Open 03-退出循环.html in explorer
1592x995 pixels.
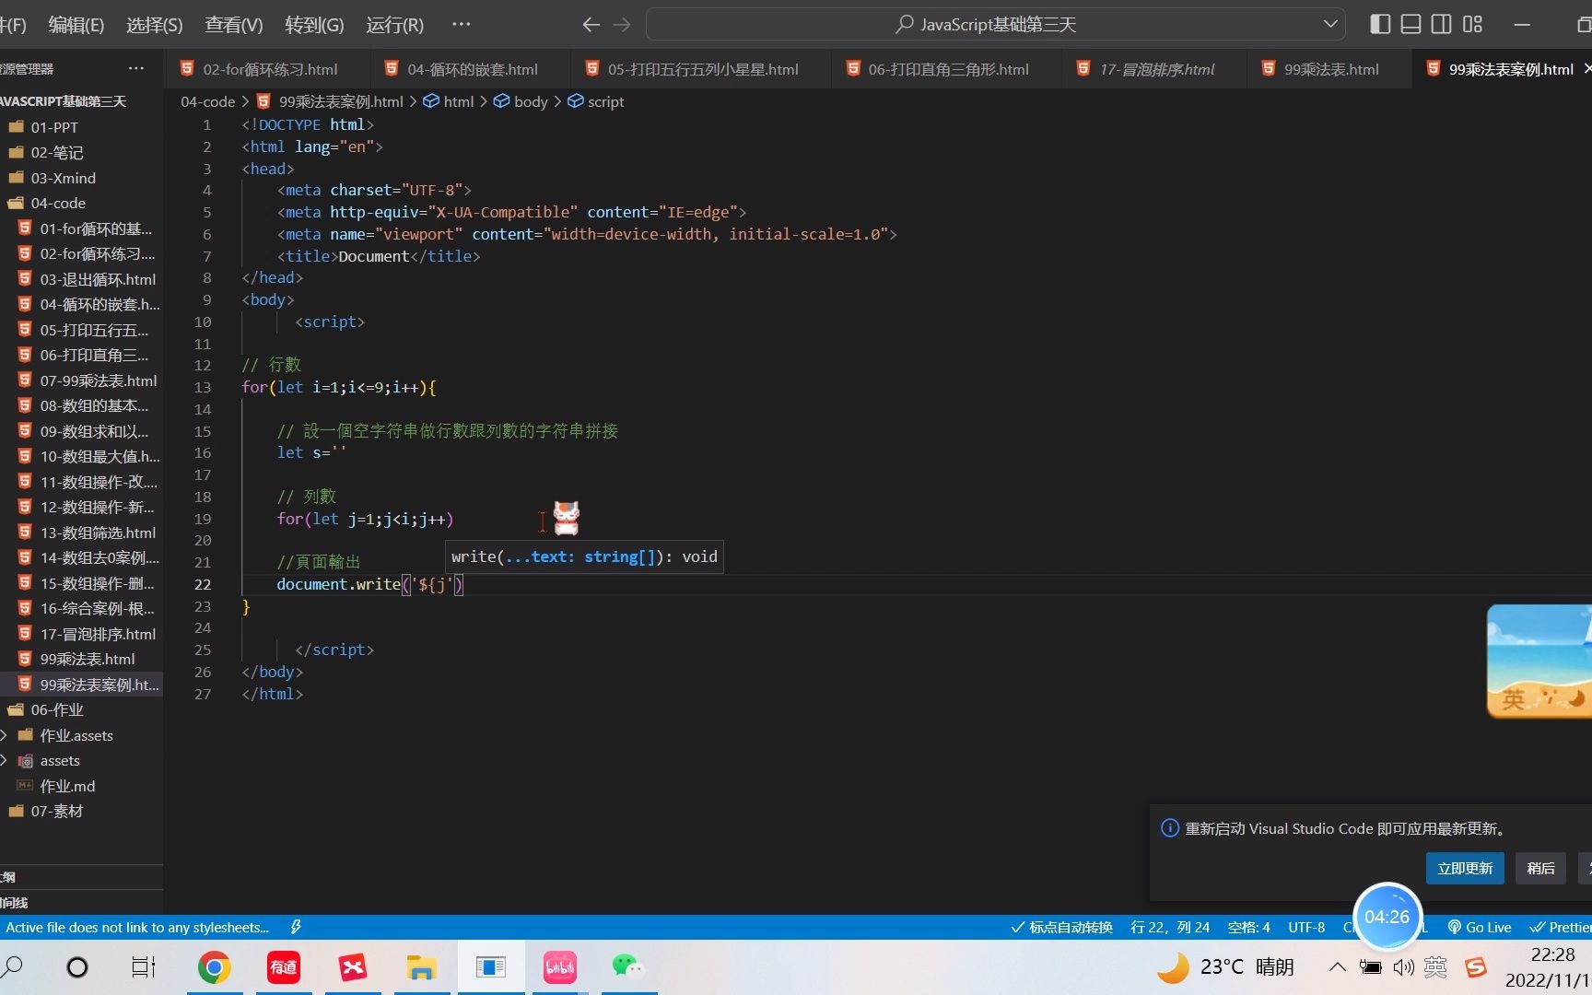coord(81,279)
